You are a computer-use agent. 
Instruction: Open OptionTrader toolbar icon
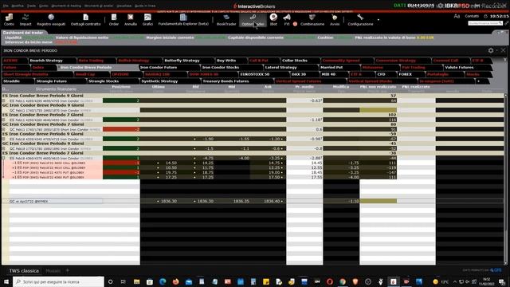[253, 19]
